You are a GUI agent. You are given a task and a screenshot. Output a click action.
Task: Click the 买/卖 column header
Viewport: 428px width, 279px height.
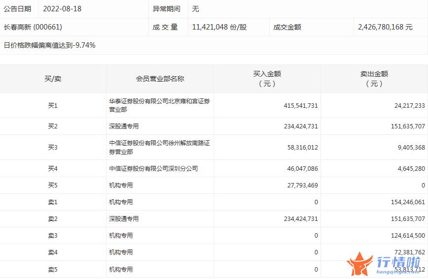pyautogui.click(x=53, y=79)
